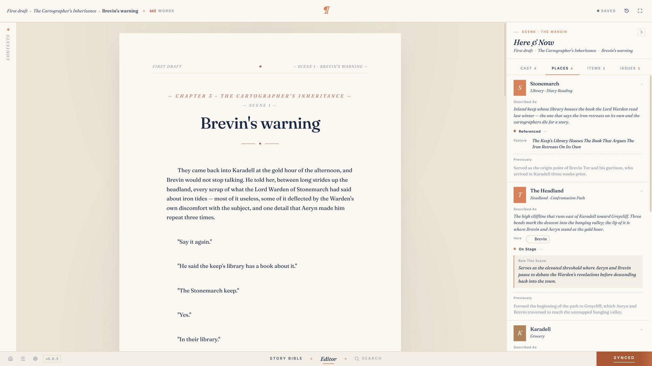Click the editor page scrollbar
Screen dimensions: 652x366
click(505, 60)
